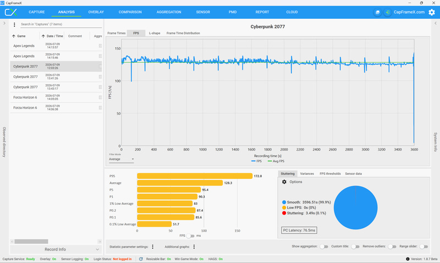Open the CapFrameX.com link
This screenshot has height=263, width=440.
[409, 12]
